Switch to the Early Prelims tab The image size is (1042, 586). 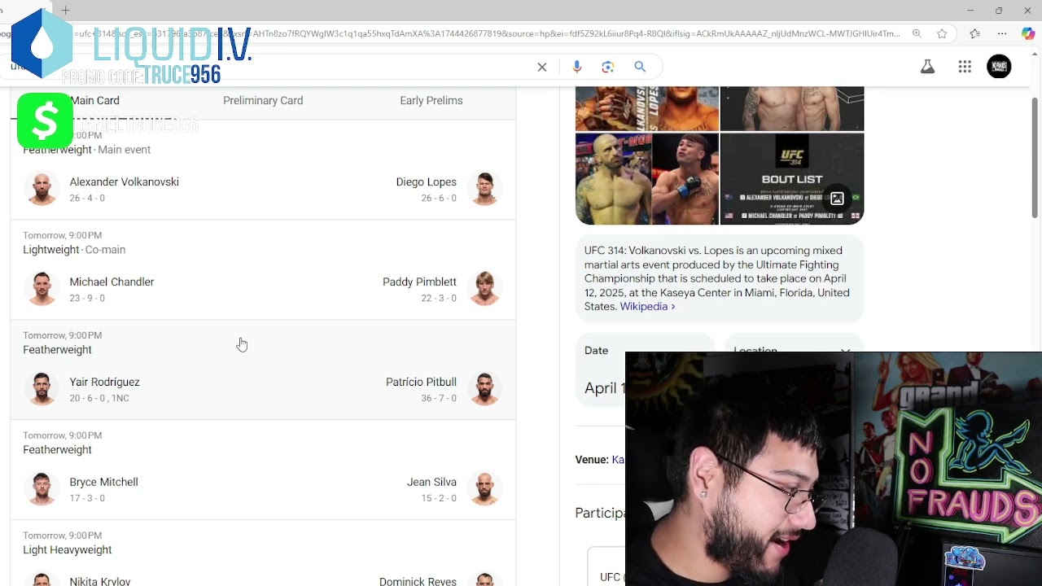[431, 101]
